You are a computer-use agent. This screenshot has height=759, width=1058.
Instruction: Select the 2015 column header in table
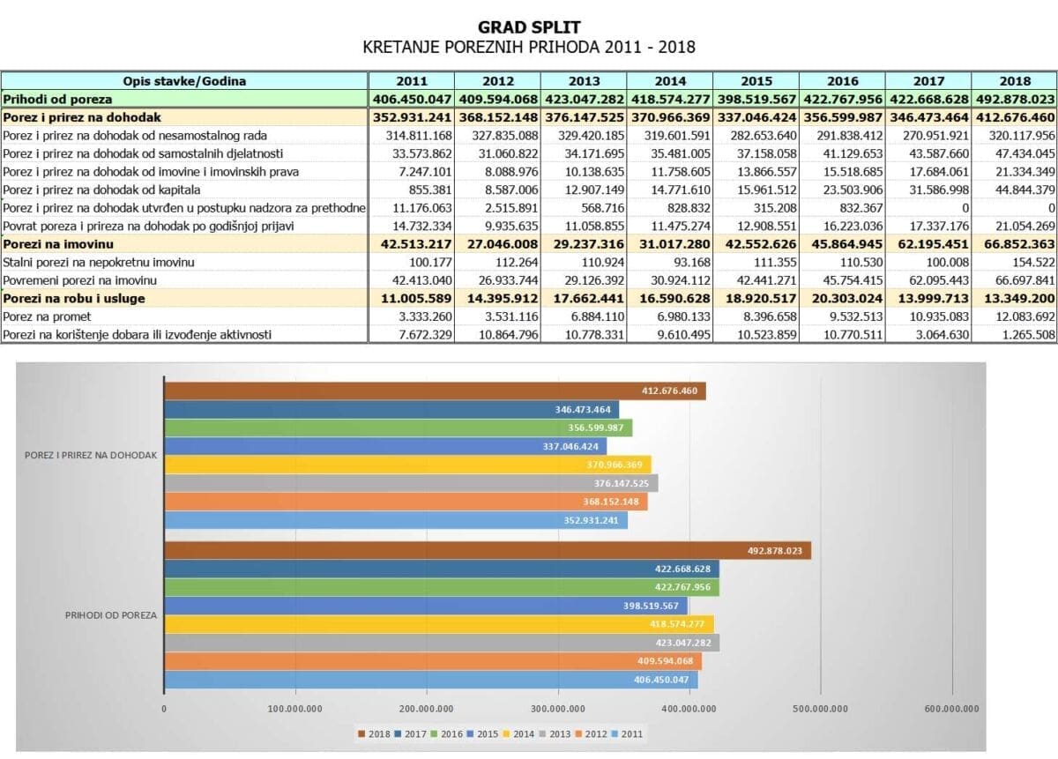pos(756,81)
